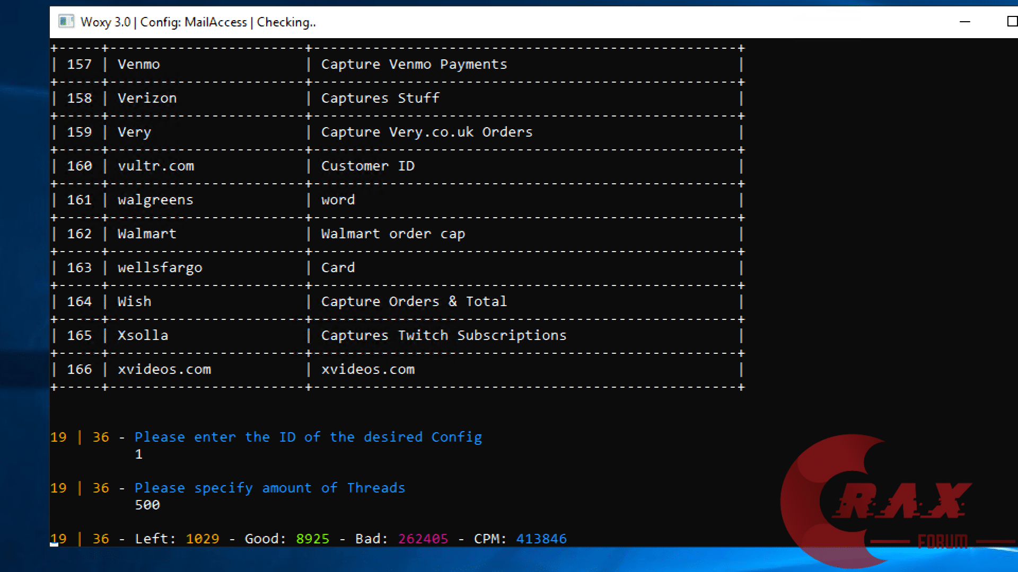1018x572 pixels.
Task: Click the entered thread amount 500
Action: pyautogui.click(x=147, y=505)
